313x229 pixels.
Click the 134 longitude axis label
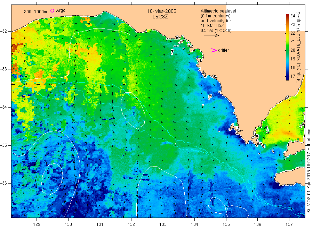click(x=194, y=224)
